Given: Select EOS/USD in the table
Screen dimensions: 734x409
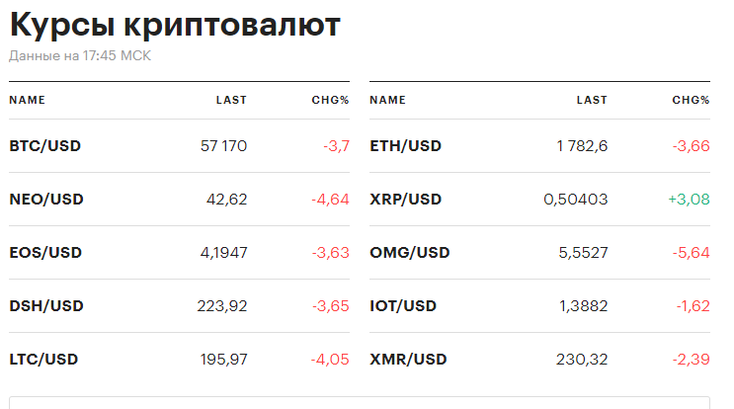Looking at the screenshot, I should click(46, 253).
